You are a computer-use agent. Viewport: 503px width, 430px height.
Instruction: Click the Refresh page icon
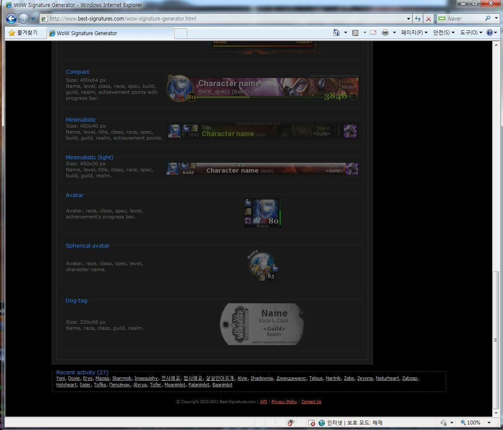pyautogui.click(x=418, y=19)
